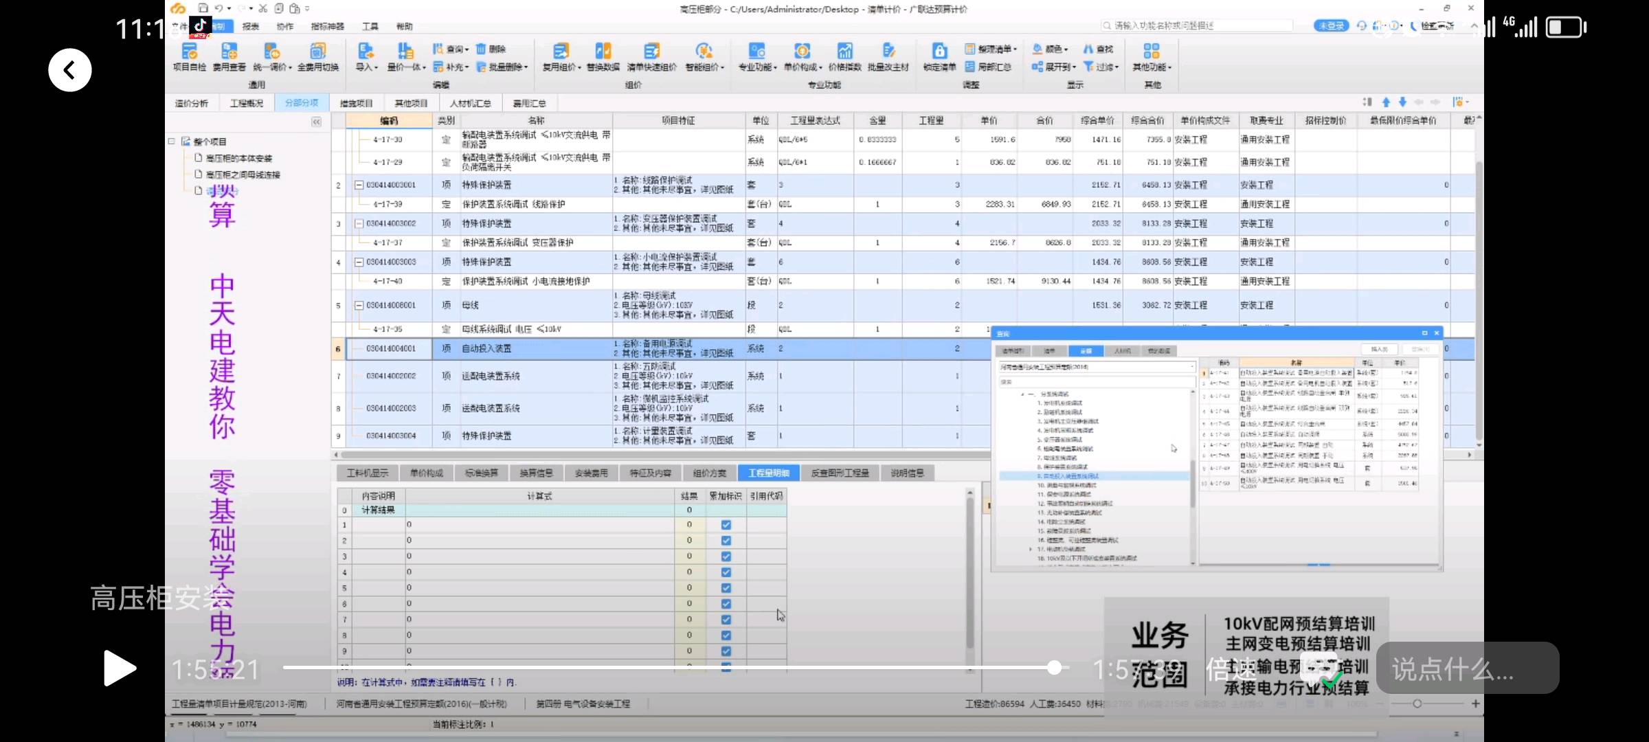The image size is (1649, 742).
Task: Open the 补充 dropdown in ribbon
Action: click(x=451, y=67)
